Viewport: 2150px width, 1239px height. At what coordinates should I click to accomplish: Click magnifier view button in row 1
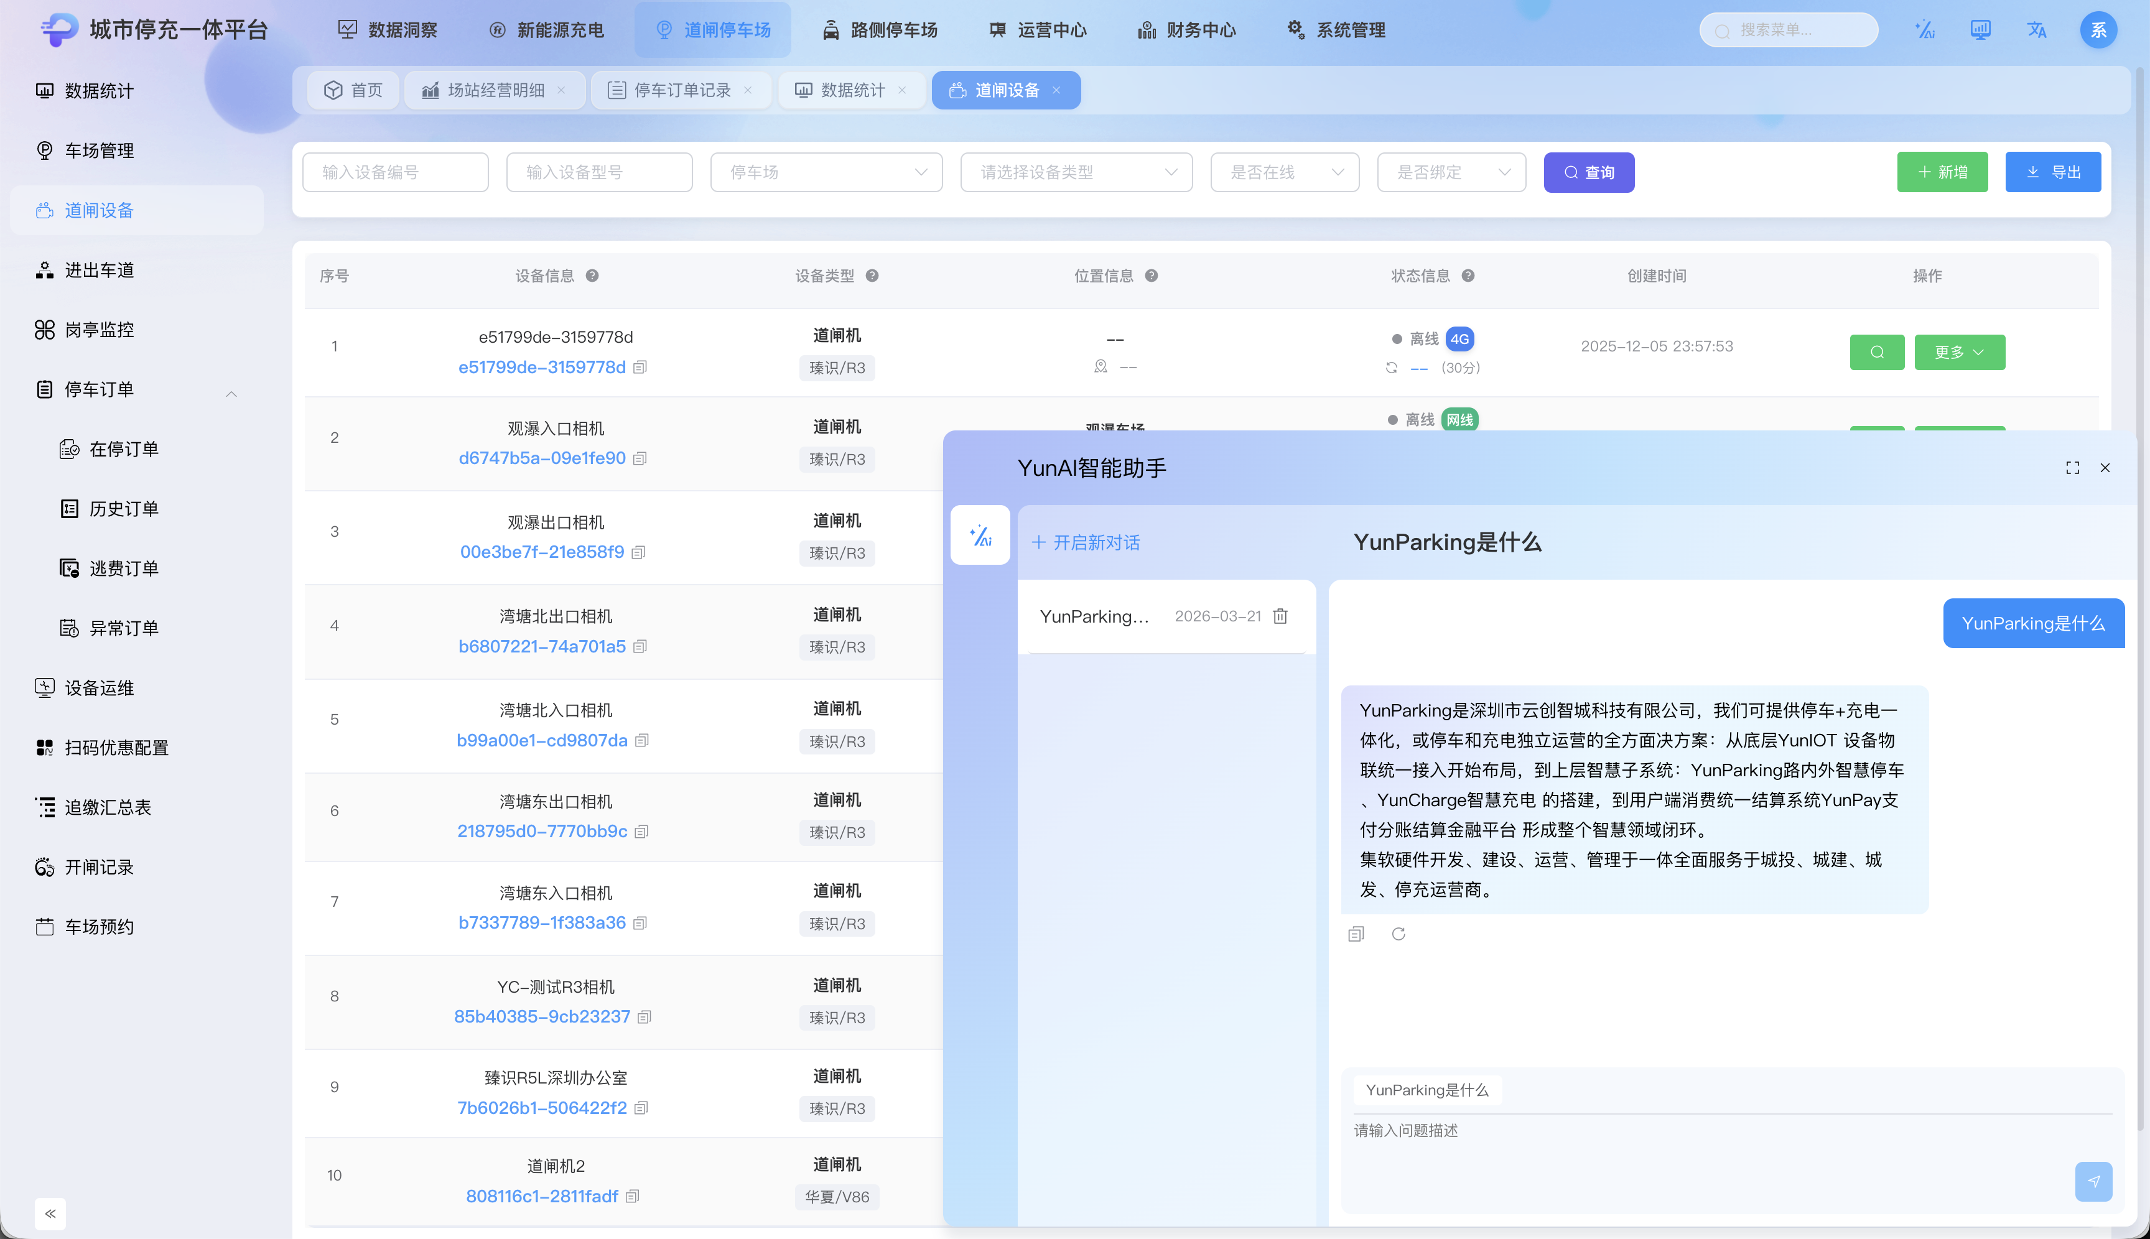point(1877,352)
